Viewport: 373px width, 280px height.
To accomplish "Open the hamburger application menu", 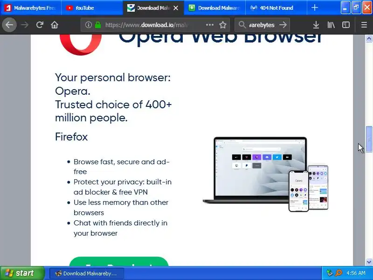I will click(364, 25).
